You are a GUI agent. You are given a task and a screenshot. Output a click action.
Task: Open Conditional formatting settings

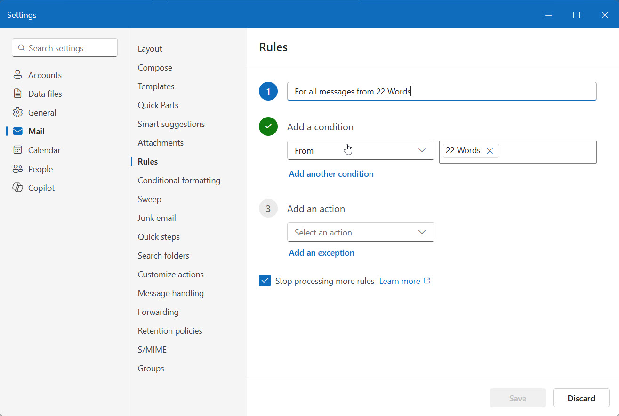point(179,181)
